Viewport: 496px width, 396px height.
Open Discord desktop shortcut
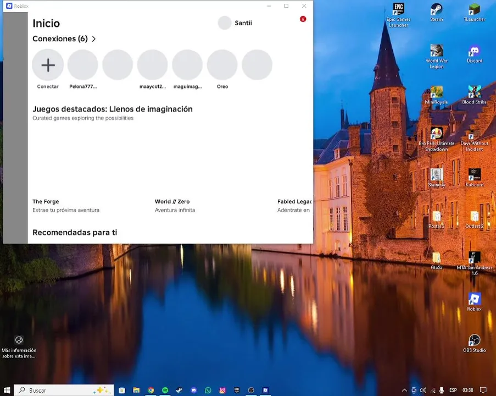[475, 54]
